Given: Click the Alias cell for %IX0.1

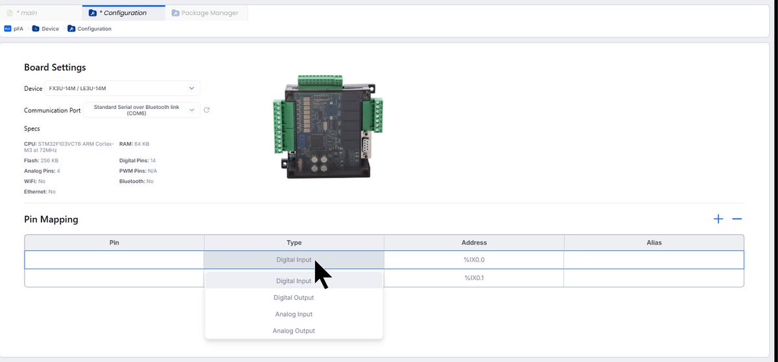Looking at the screenshot, I should [x=654, y=278].
